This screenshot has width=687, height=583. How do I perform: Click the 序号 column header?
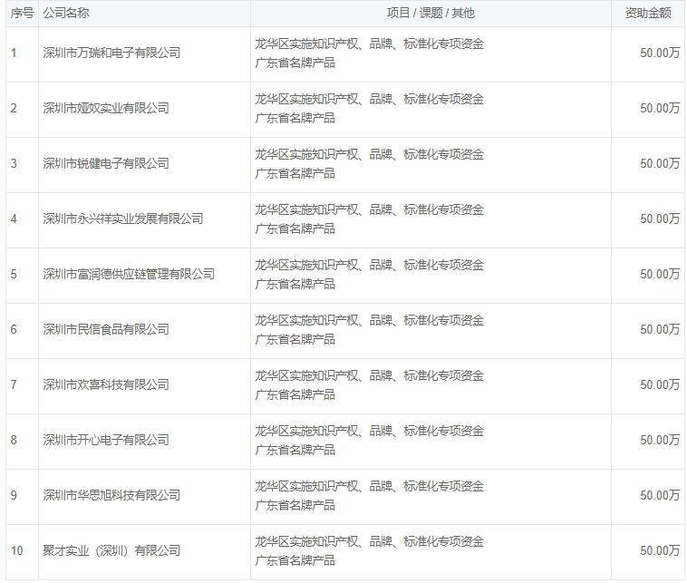point(23,14)
